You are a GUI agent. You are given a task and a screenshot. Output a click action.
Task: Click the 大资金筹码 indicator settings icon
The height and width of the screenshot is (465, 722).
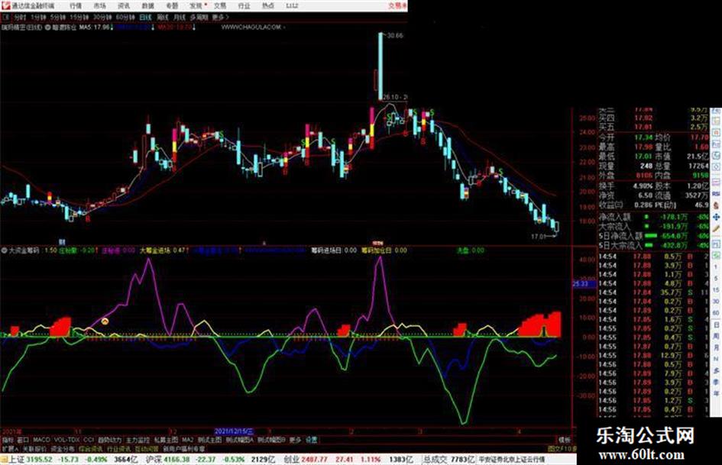coord(4,251)
